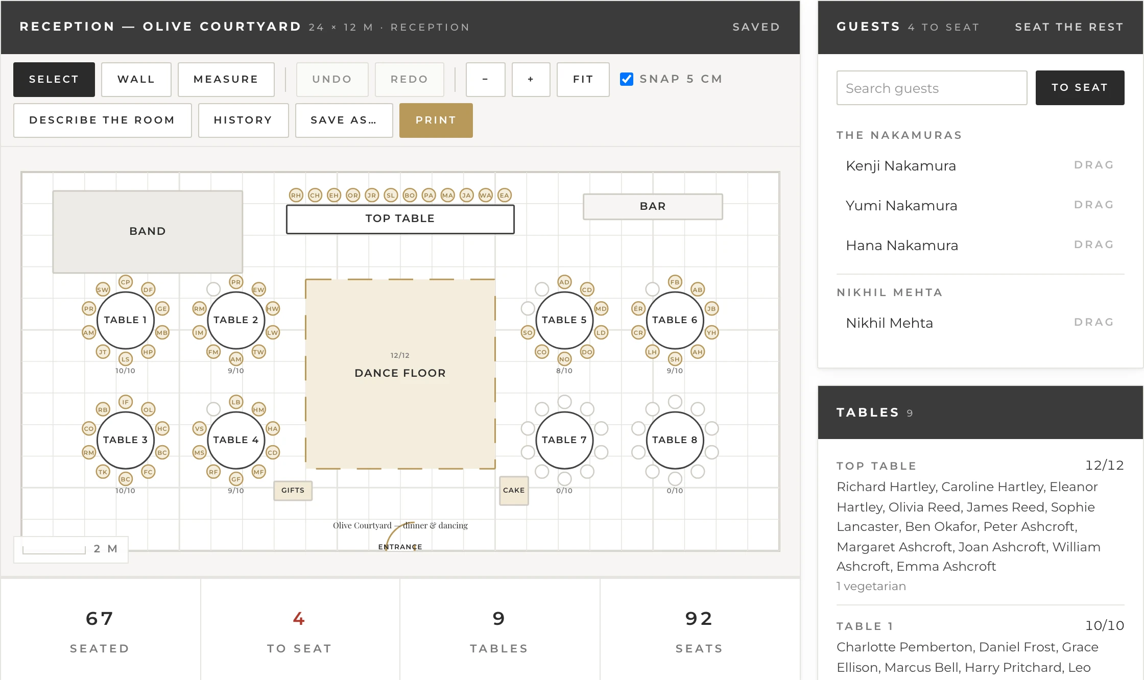Grab drag handle for Yumi Nakamura

(1093, 205)
